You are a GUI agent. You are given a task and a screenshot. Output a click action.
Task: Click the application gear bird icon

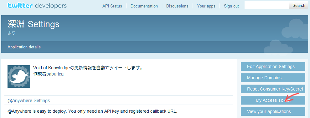19,76
